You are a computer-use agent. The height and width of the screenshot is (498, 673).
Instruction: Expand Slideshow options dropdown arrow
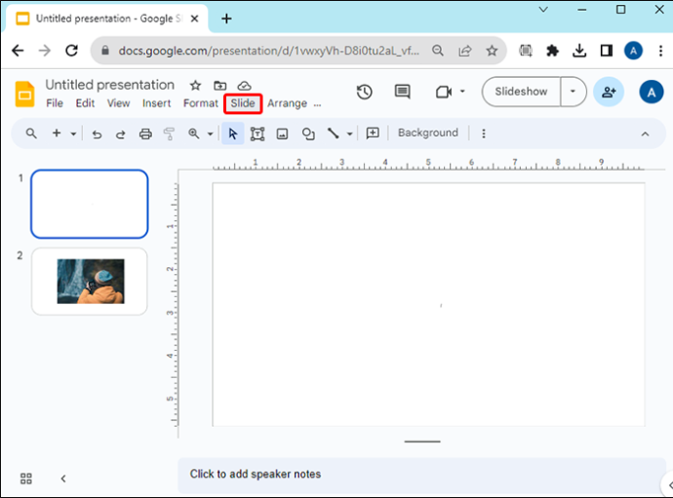[x=573, y=92]
